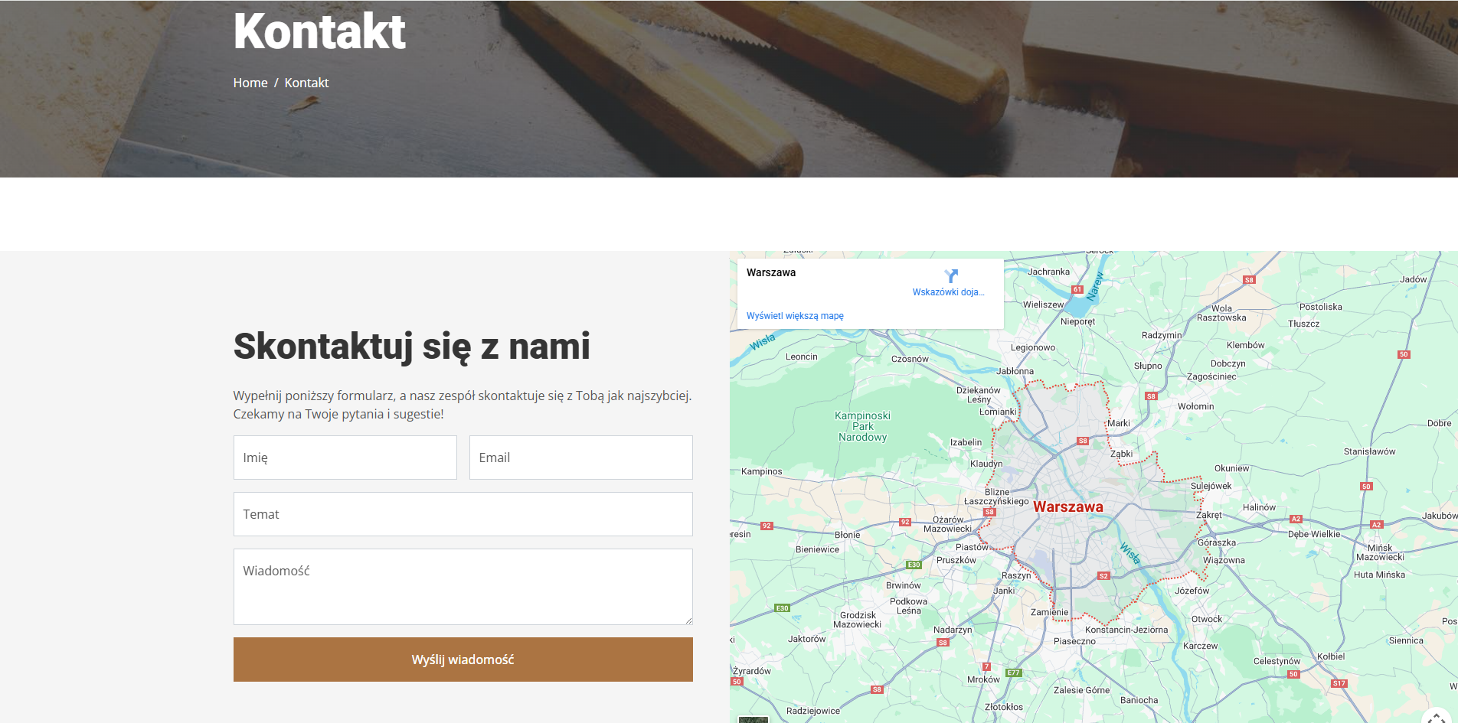Select the Temat text field
Viewport: 1458px width, 723px height.
coord(463,514)
